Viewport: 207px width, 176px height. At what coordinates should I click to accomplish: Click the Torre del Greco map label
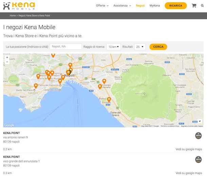[115, 114]
